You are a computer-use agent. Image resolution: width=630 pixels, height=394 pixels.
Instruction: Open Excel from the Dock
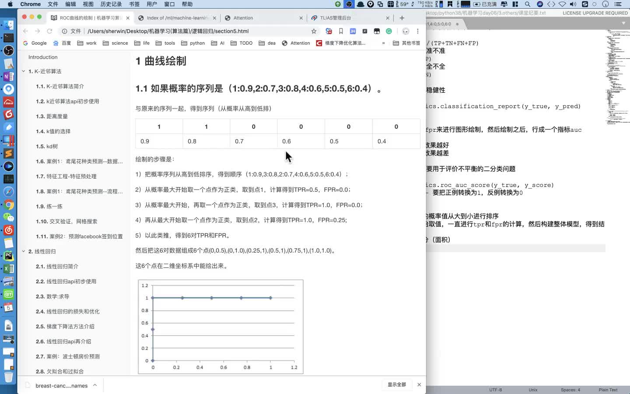9,268
